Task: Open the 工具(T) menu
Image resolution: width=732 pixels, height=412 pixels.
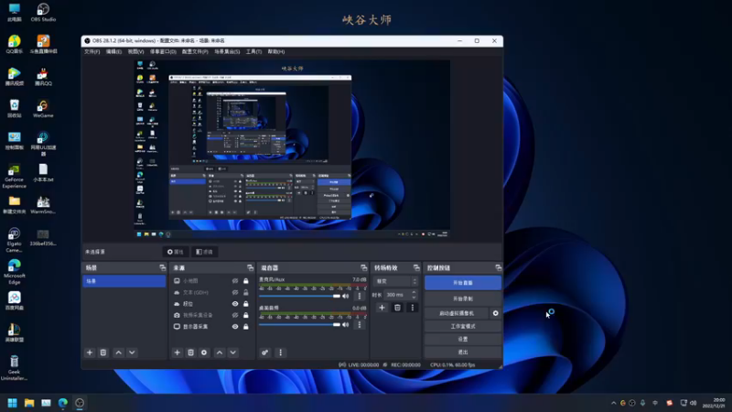Action: point(254,52)
